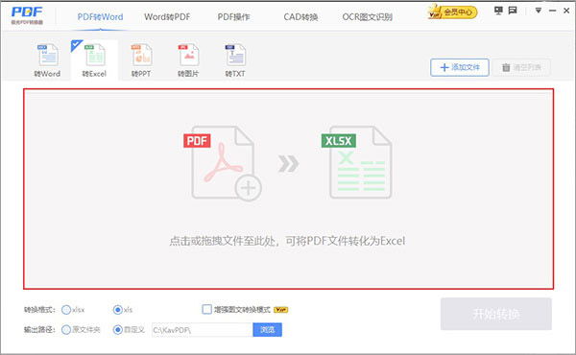Click the 开始转换 button
576x355 pixels.
tap(496, 314)
